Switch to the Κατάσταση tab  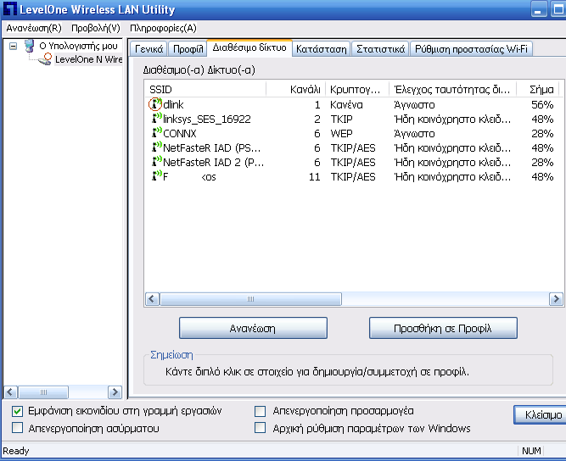pyautogui.click(x=322, y=49)
